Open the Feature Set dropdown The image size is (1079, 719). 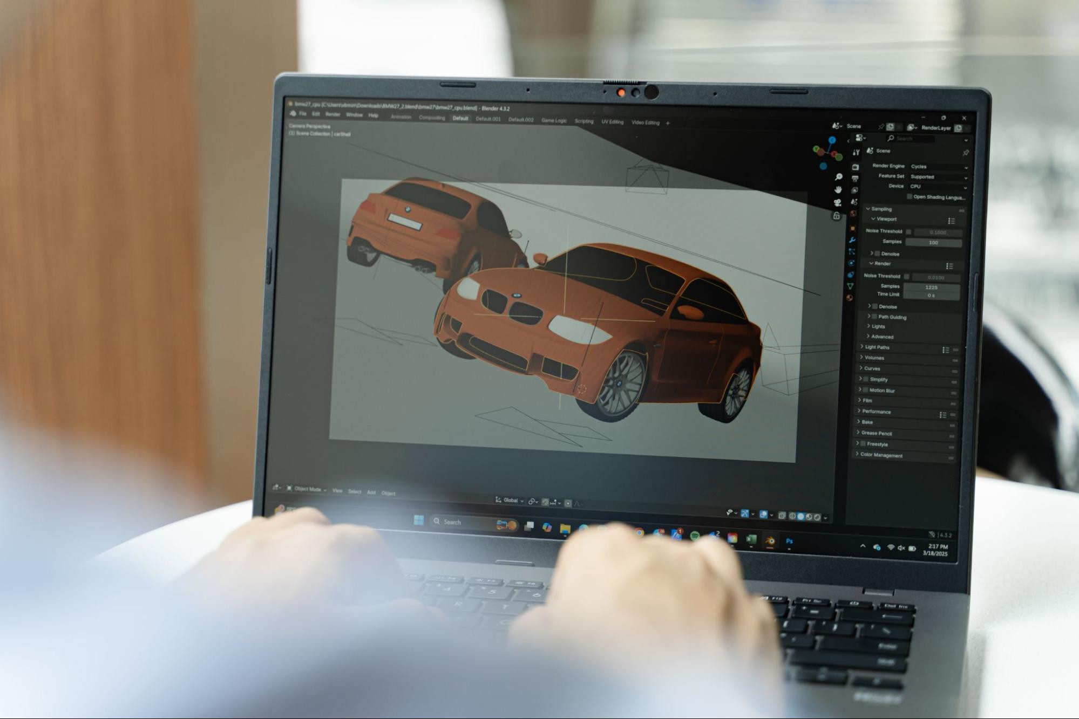[x=938, y=177]
